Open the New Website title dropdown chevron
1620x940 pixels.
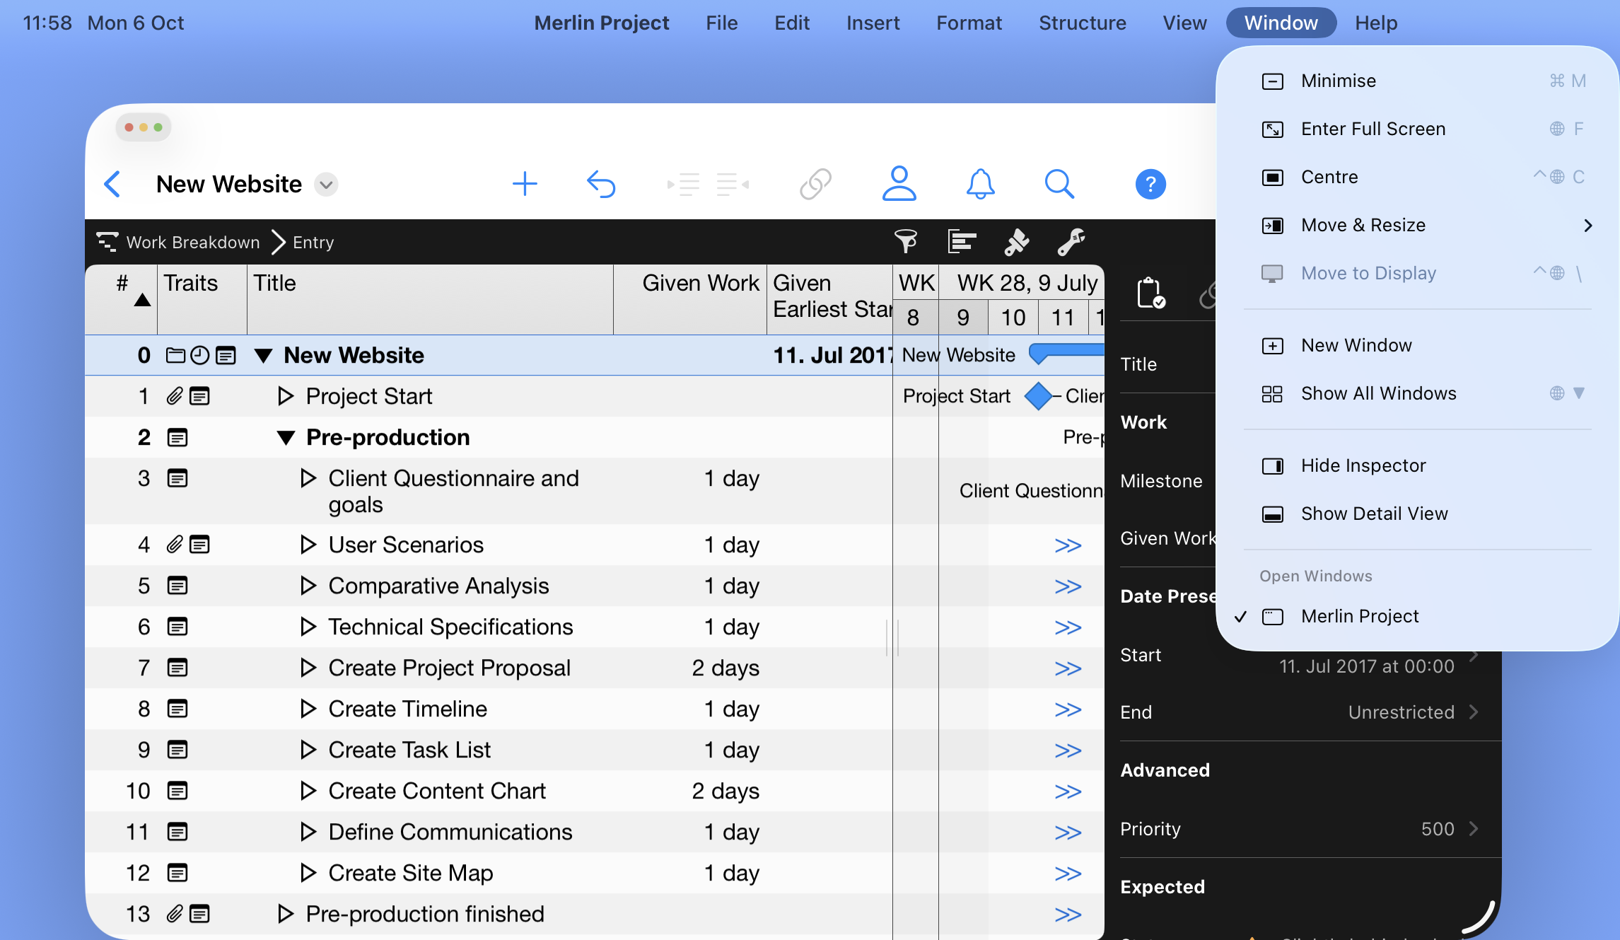click(x=326, y=185)
